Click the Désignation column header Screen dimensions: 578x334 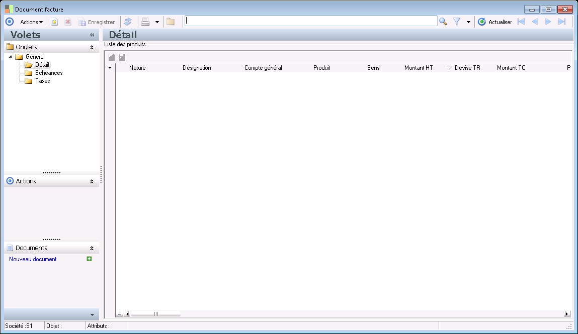click(197, 68)
